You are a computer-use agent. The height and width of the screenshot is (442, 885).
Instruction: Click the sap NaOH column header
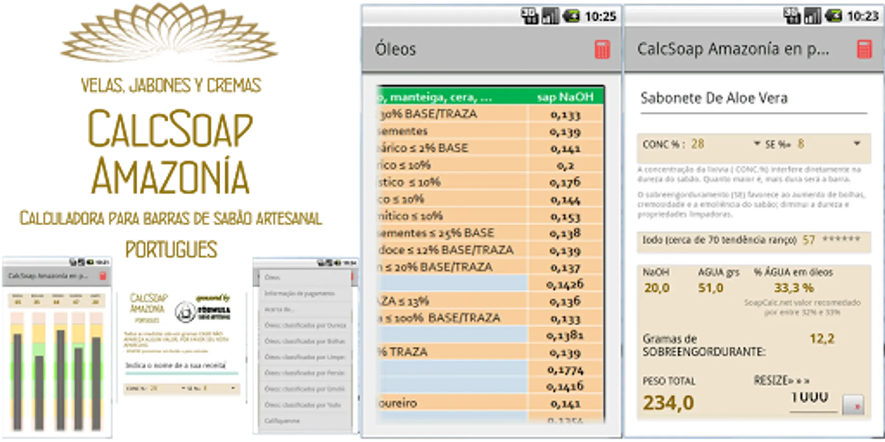565,97
